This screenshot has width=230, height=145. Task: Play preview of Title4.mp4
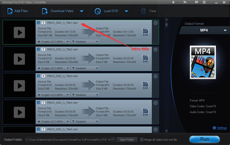click(19, 112)
